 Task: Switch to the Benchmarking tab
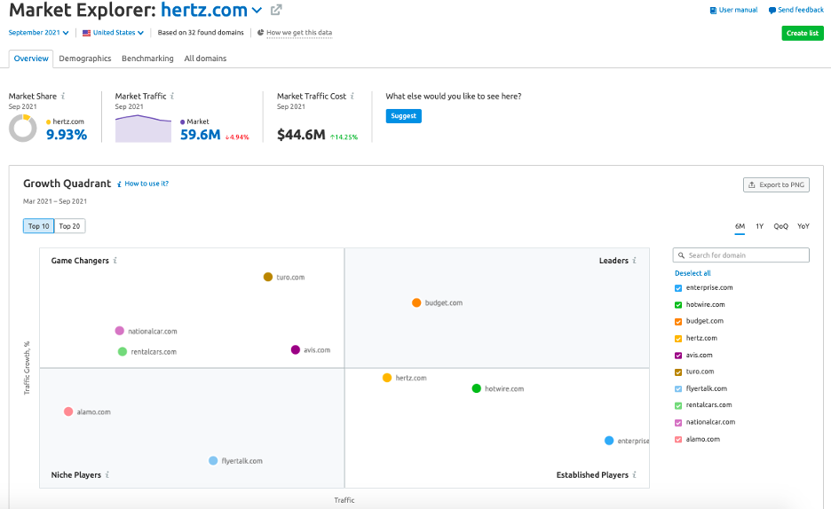point(147,59)
